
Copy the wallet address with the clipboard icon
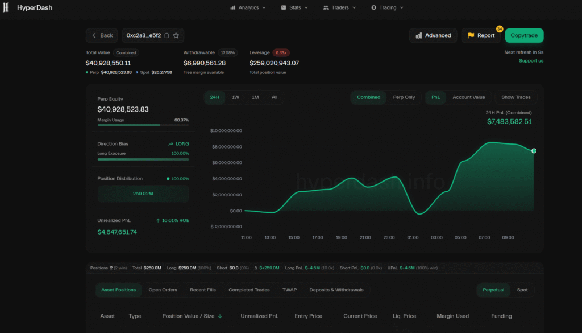[x=167, y=35]
